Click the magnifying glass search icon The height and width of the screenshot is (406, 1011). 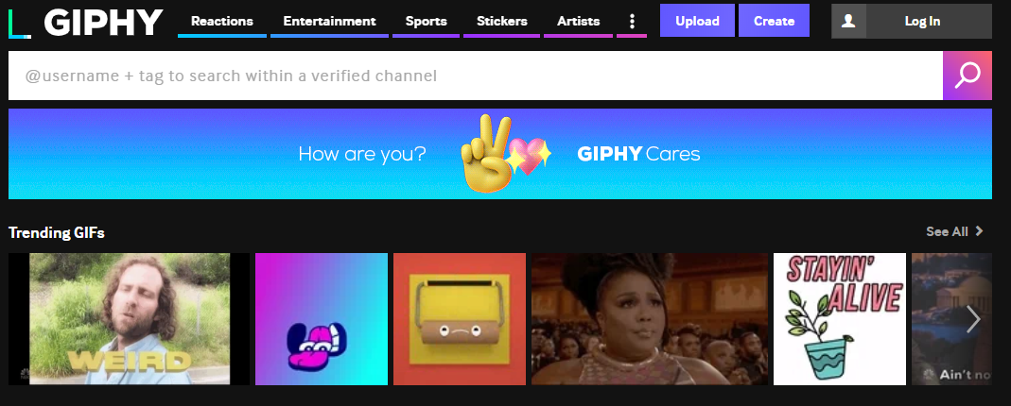tap(967, 76)
